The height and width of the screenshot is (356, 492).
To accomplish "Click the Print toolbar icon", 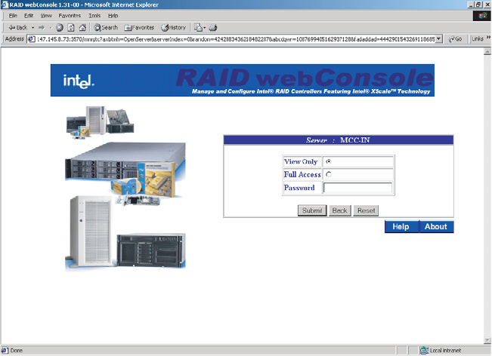I will [213, 28].
